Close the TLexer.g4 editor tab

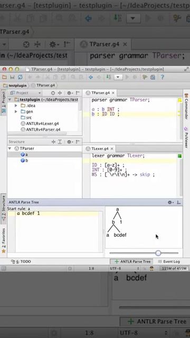[x=112, y=149]
